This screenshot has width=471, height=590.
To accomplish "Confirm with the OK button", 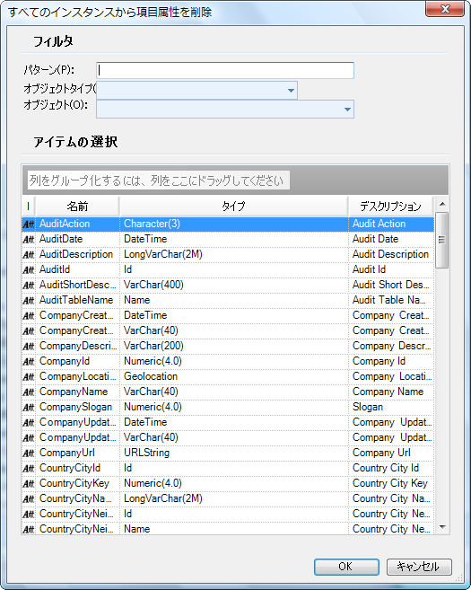I will click(x=346, y=567).
